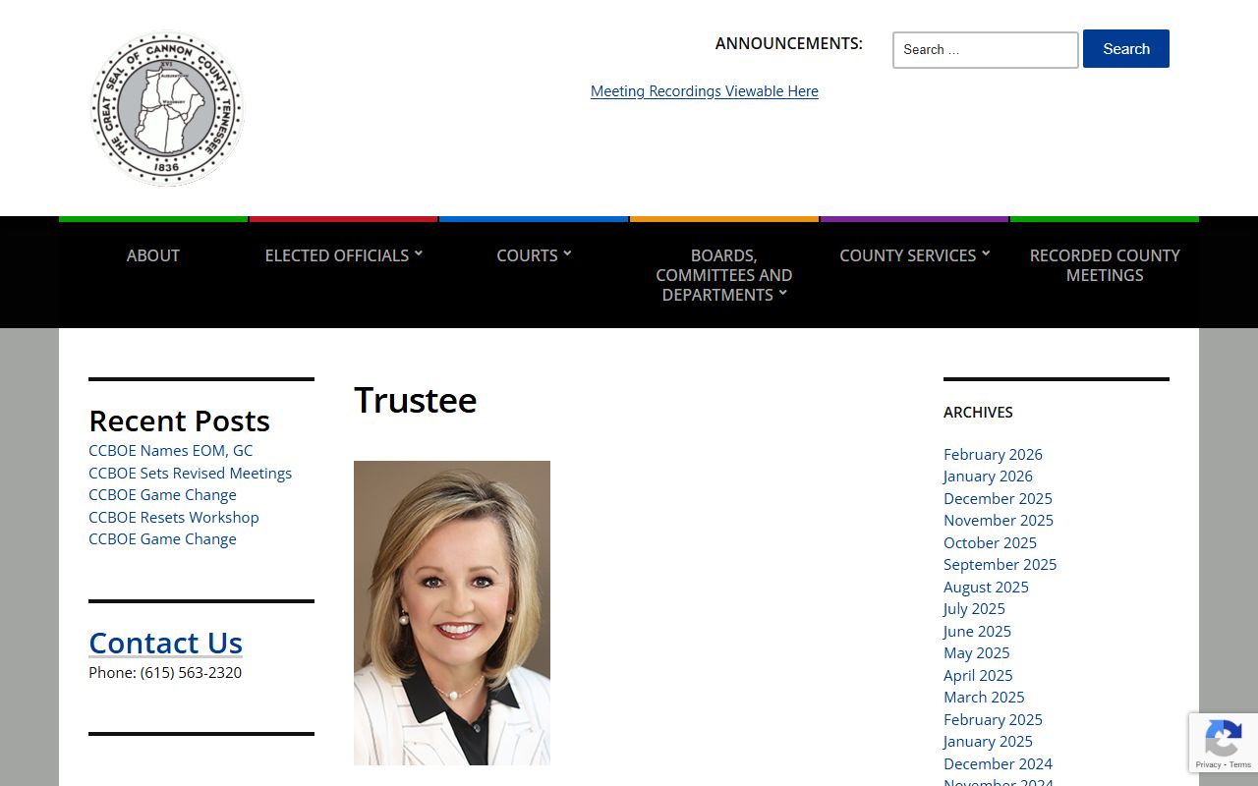The height and width of the screenshot is (786, 1258).
Task: Click the Trustee portrait photo
Action: [x=452, y=613]
